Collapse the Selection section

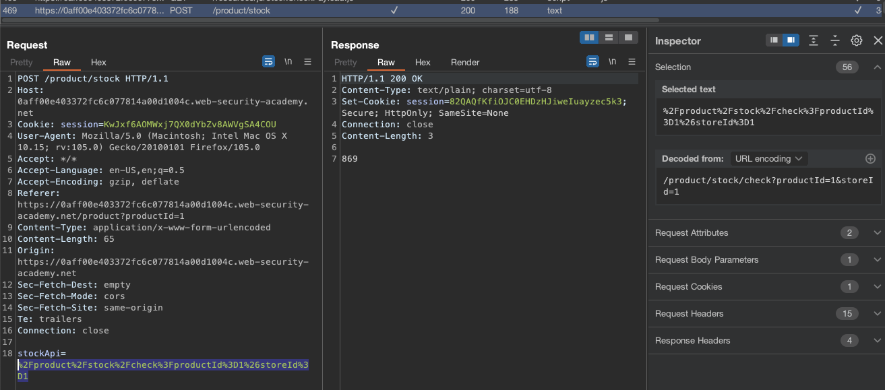point(877,67)
